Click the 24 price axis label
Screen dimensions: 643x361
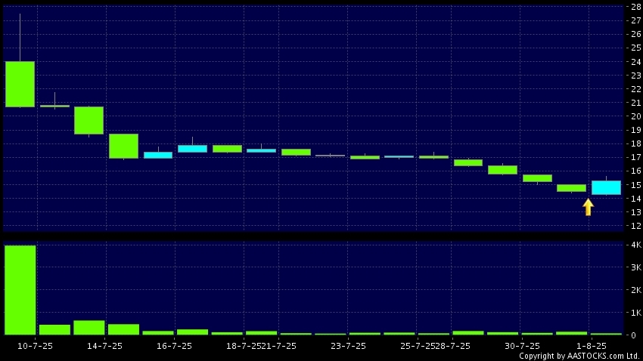pos(636,62)
